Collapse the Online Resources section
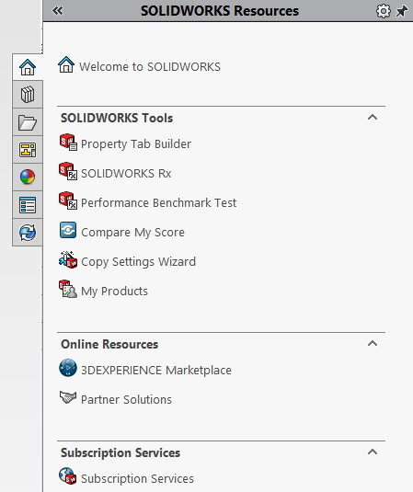The image size is (413, 492). pos(373,344)
